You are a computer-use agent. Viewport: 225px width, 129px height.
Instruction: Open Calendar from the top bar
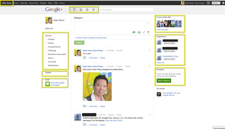tap(24, 3)
